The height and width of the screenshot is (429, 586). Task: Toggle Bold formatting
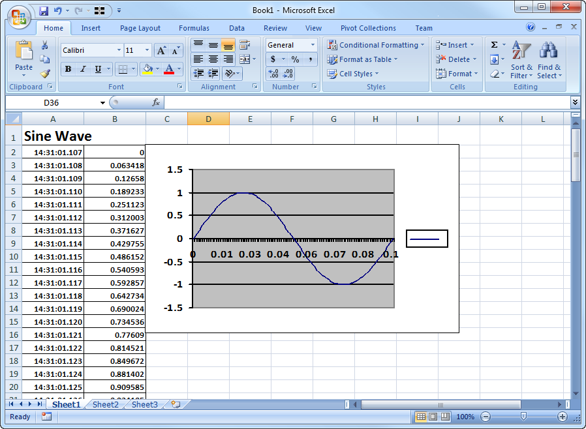tap(68, 69)
